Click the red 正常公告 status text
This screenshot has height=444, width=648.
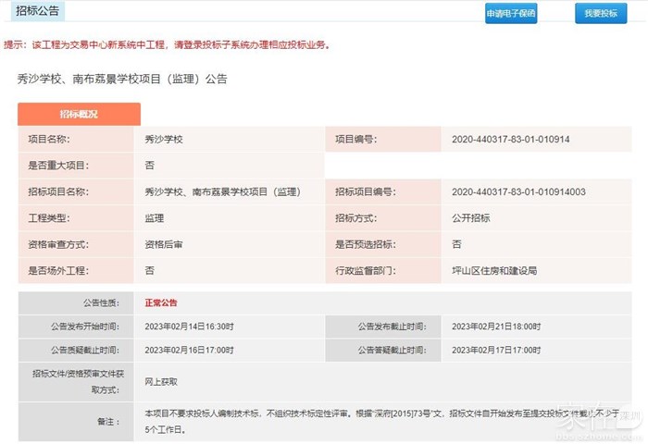161,302
